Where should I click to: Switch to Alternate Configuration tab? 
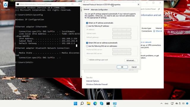[99, 10]
